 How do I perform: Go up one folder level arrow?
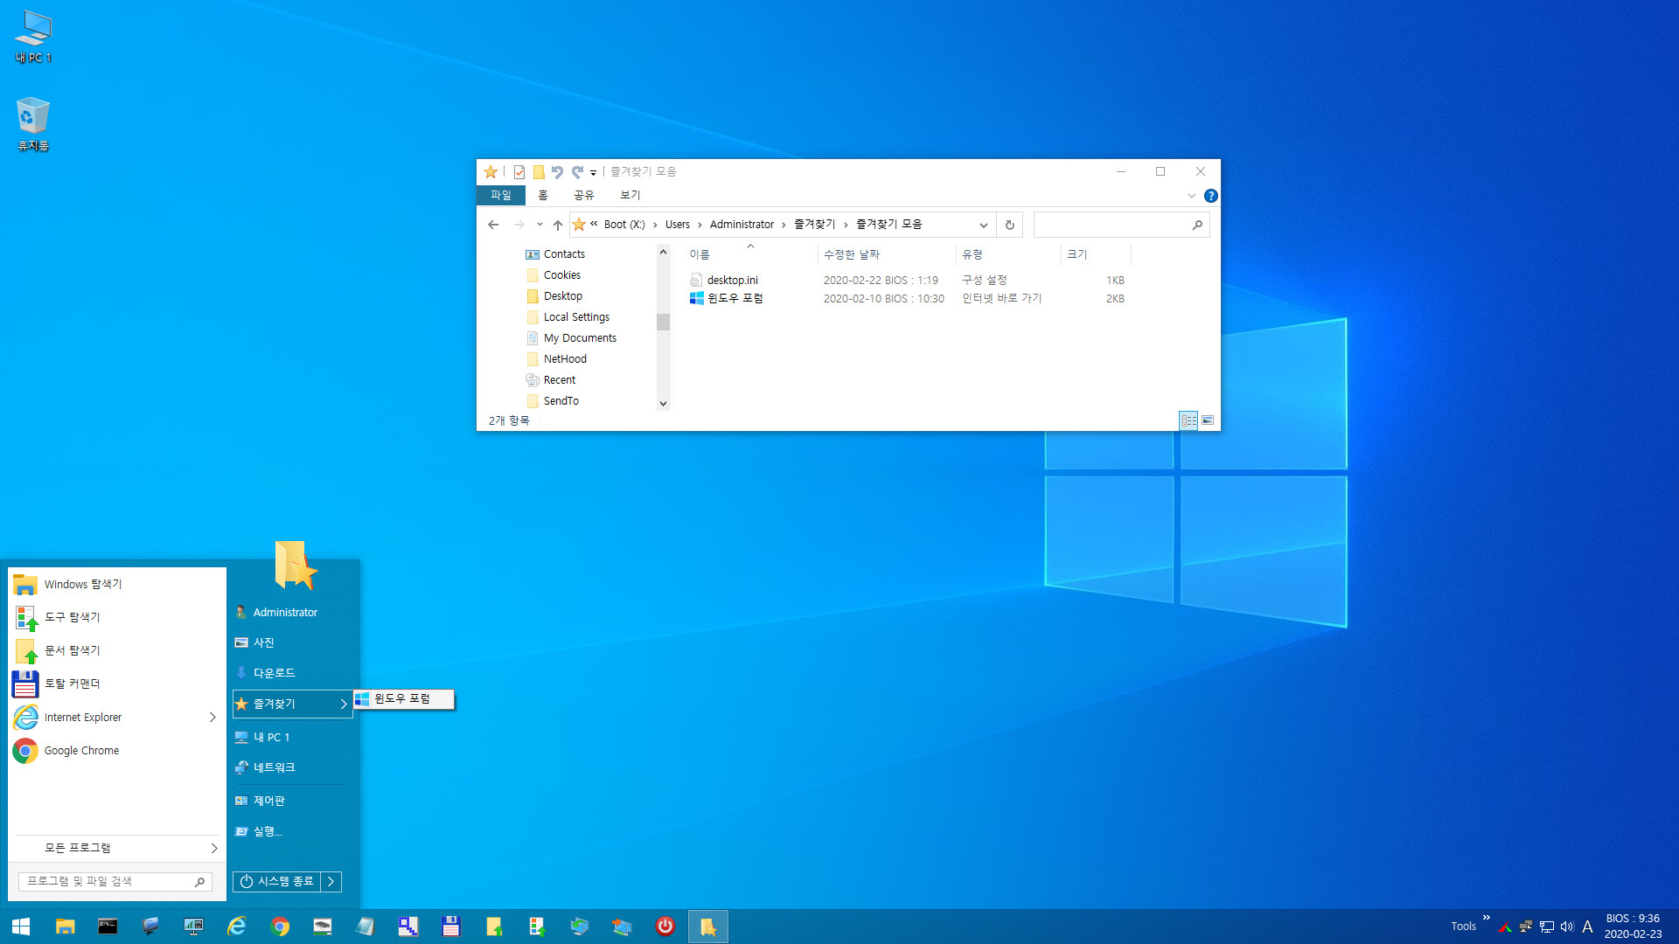coord(558,225)
